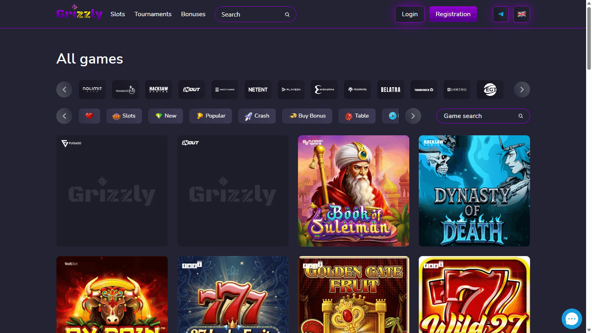
Task: Select the New category tab
Action: point(166,116)
